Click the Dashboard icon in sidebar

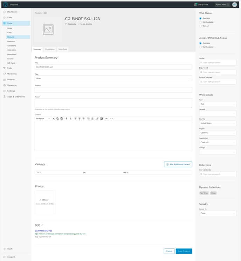pyautogui.click(x=4, y=12)
